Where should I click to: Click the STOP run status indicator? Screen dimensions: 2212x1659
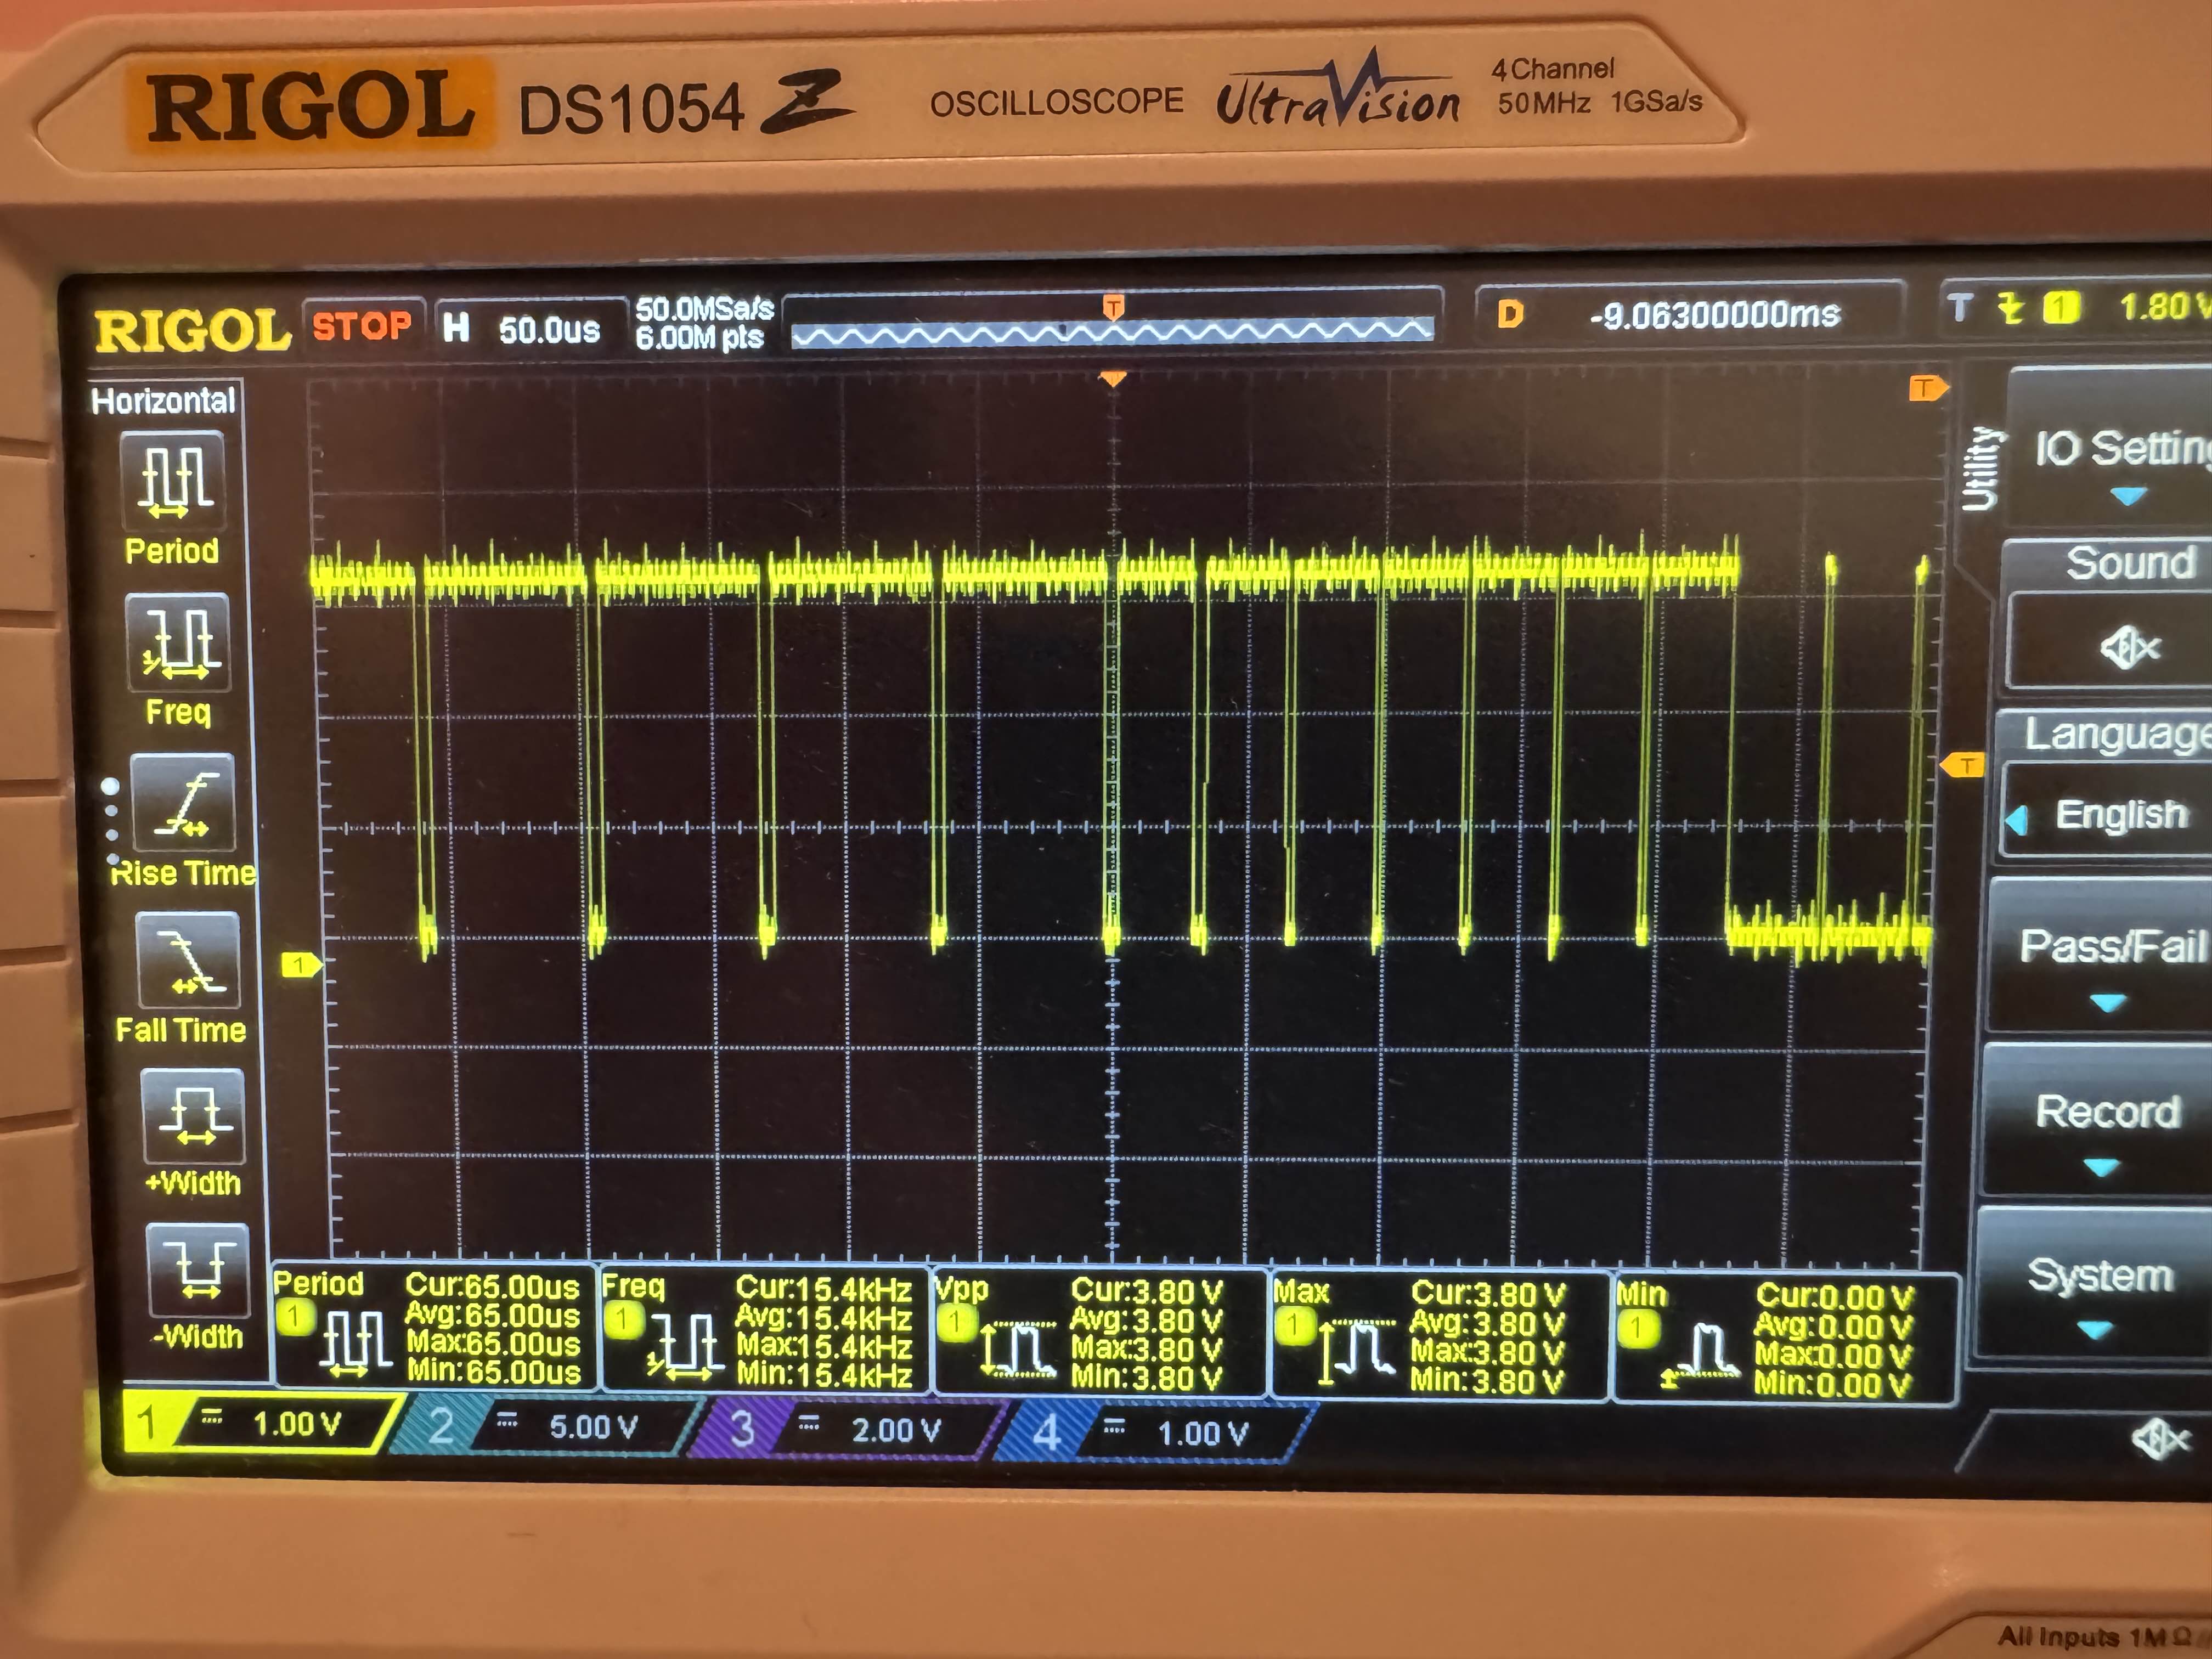pos(362,326)
